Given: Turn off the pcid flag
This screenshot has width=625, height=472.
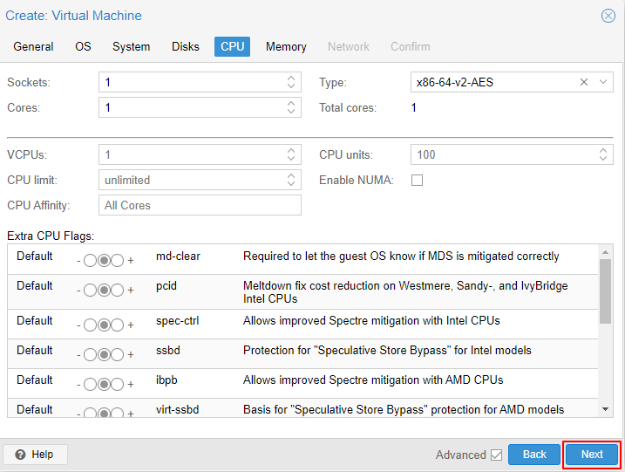Looking at the screenshot, I should pos(90,290).
